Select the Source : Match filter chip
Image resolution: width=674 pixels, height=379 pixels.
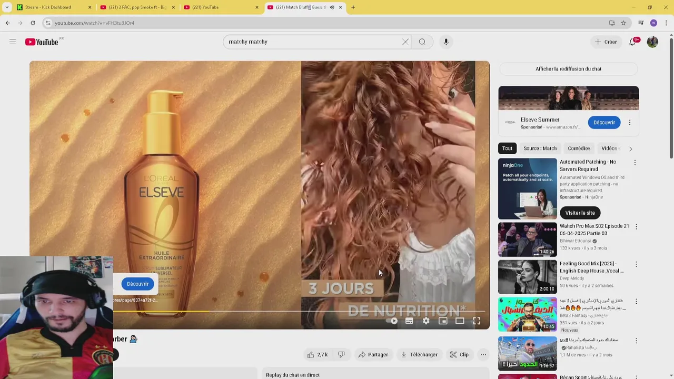coord(540,148)
